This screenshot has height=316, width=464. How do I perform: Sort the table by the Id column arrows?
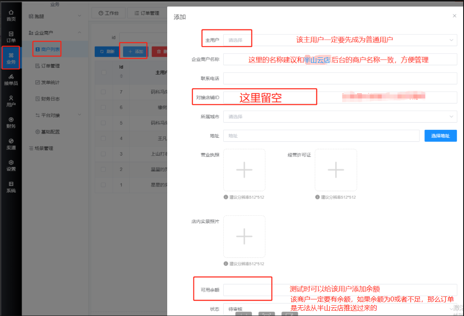coord(121,76)
